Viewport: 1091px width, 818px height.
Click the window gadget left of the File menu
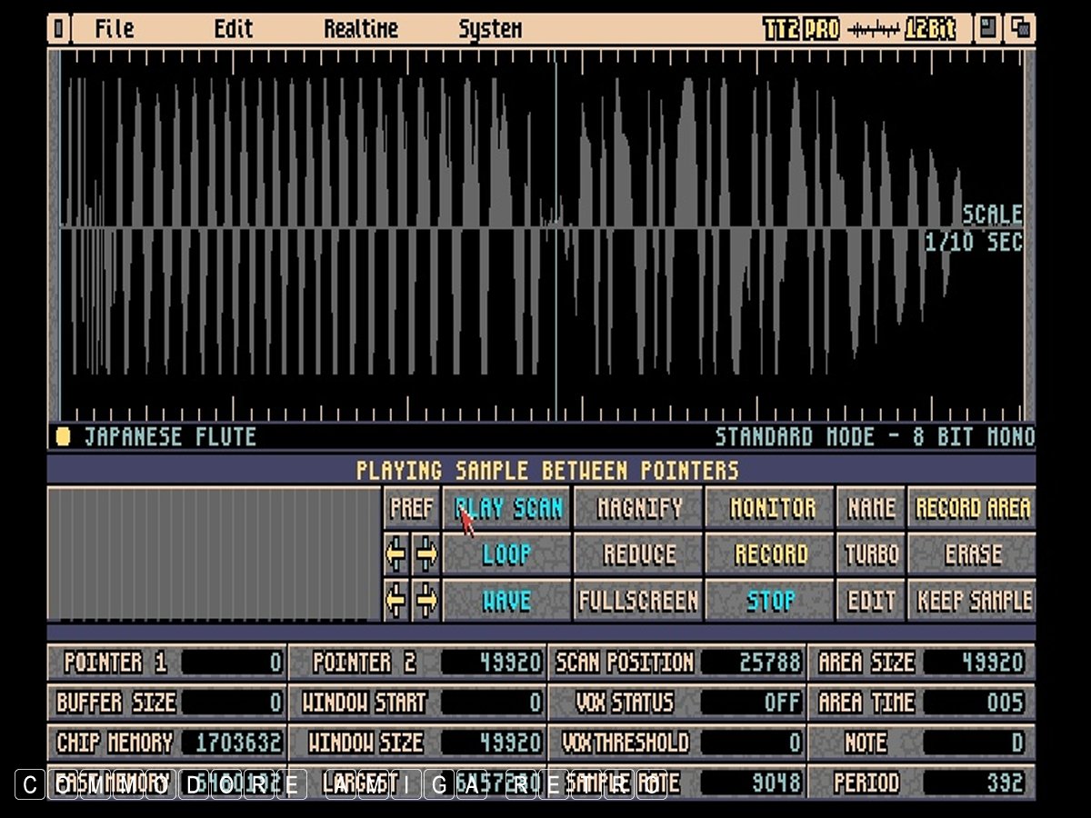coord(58,29)
